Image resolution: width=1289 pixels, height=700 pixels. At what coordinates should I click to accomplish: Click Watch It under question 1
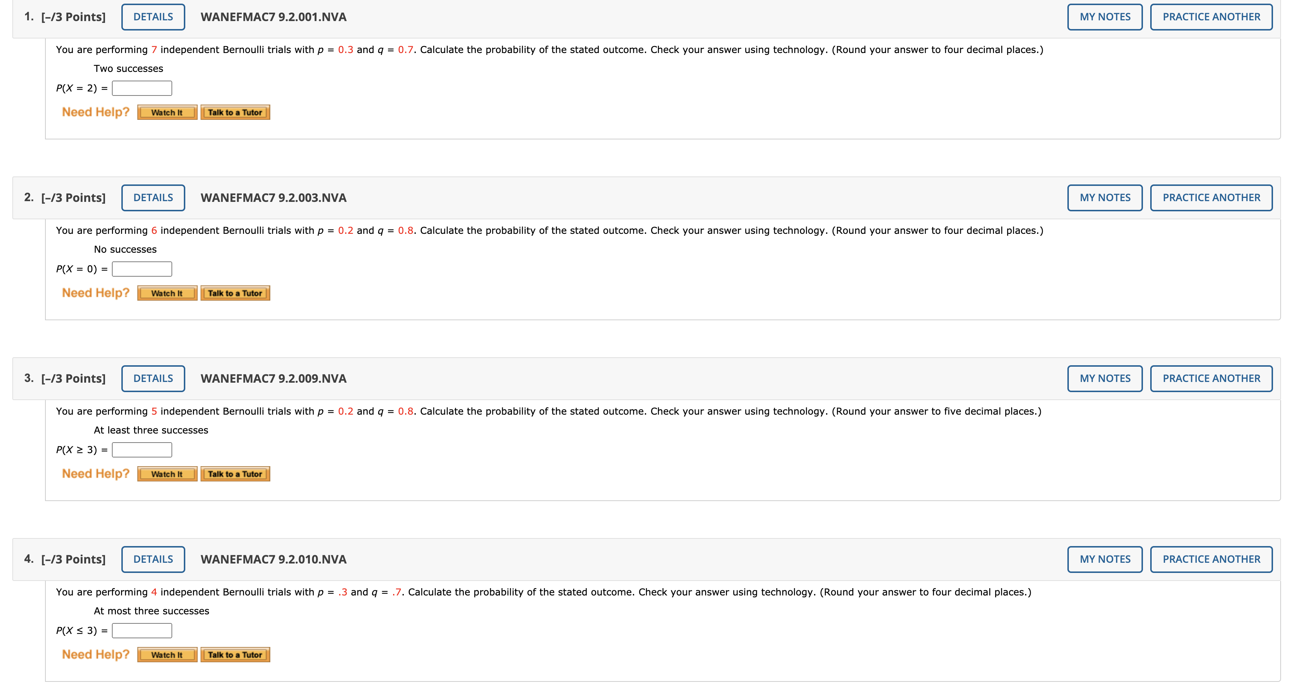click(167, 113)
